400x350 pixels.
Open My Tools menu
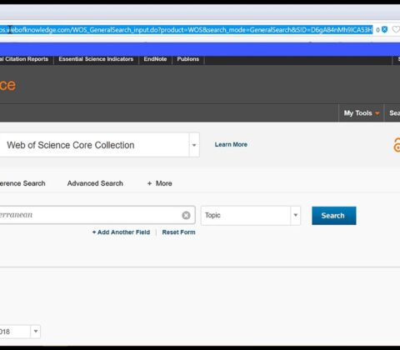tap(361, 113)
